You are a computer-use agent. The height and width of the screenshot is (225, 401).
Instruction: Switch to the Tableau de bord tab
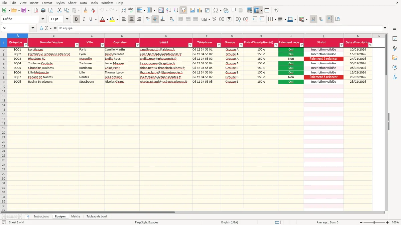[x=97, y=216]
